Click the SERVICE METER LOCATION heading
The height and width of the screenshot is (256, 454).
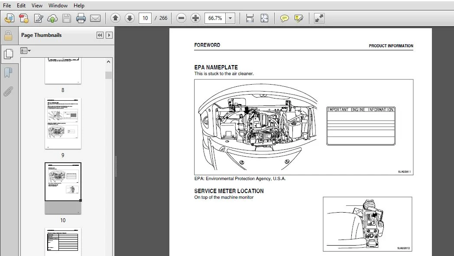[x=229, y=191]
